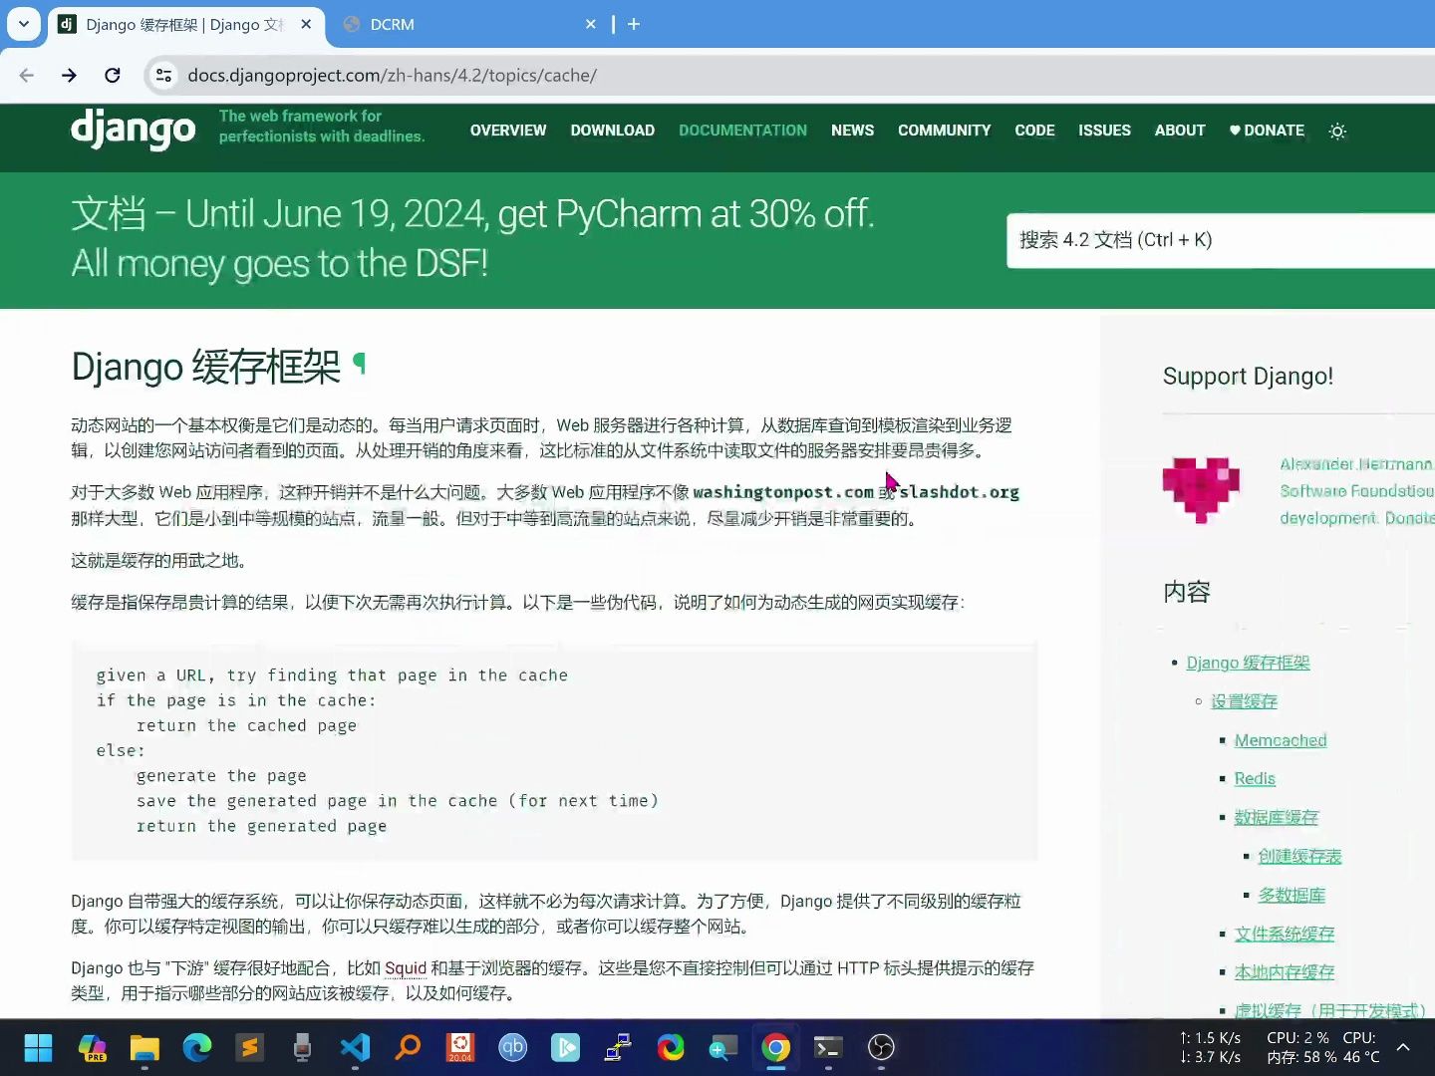Viewport: 1435px width, 1076px height.
Task: Click the DONATE heart link
Action: pyautogui.click(x=1267, y=131)
